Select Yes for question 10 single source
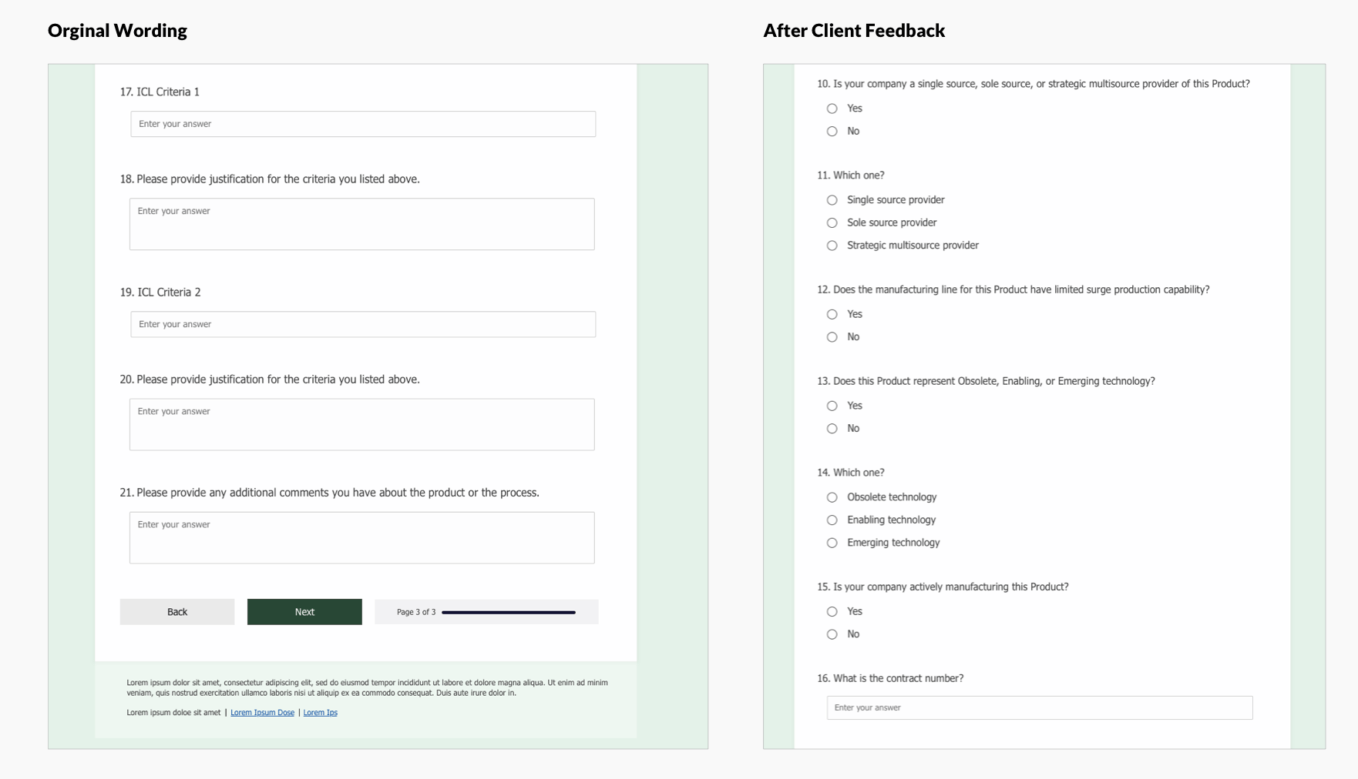The width and height of the screenshot is (1358, 779). click(832, 109)
